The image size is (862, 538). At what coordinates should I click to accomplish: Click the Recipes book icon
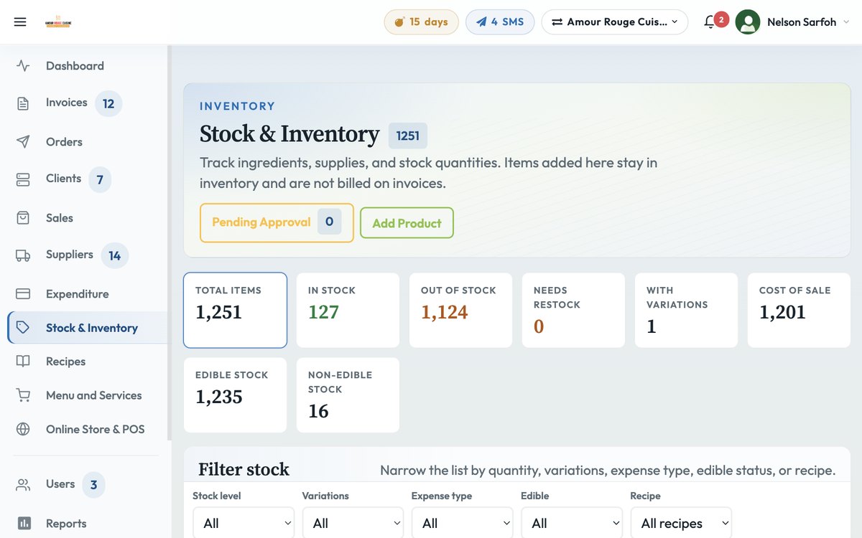click(x=23, y=362)
